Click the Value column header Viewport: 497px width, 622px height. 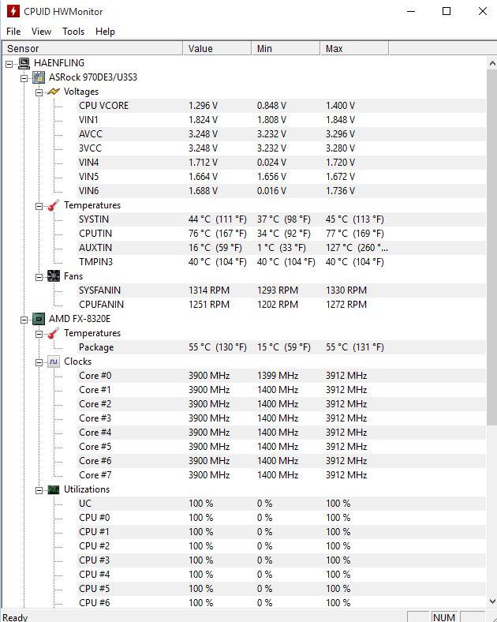tap(217, 48)
